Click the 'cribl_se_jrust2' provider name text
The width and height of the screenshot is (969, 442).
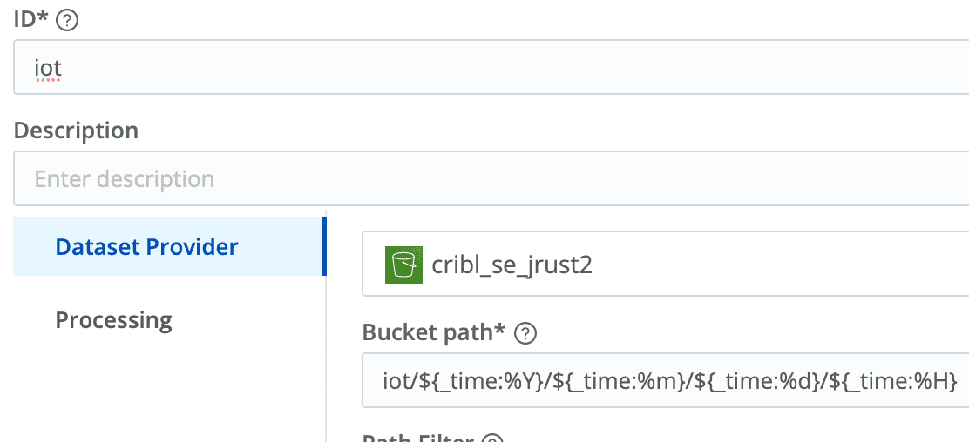point(512,265)
